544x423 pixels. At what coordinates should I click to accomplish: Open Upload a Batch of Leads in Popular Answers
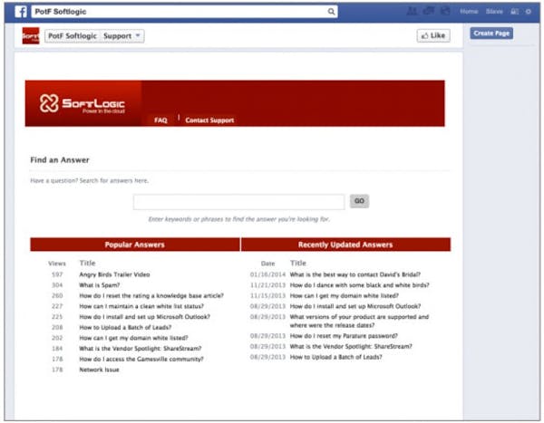pyautogui.click(x=125, y=327)
